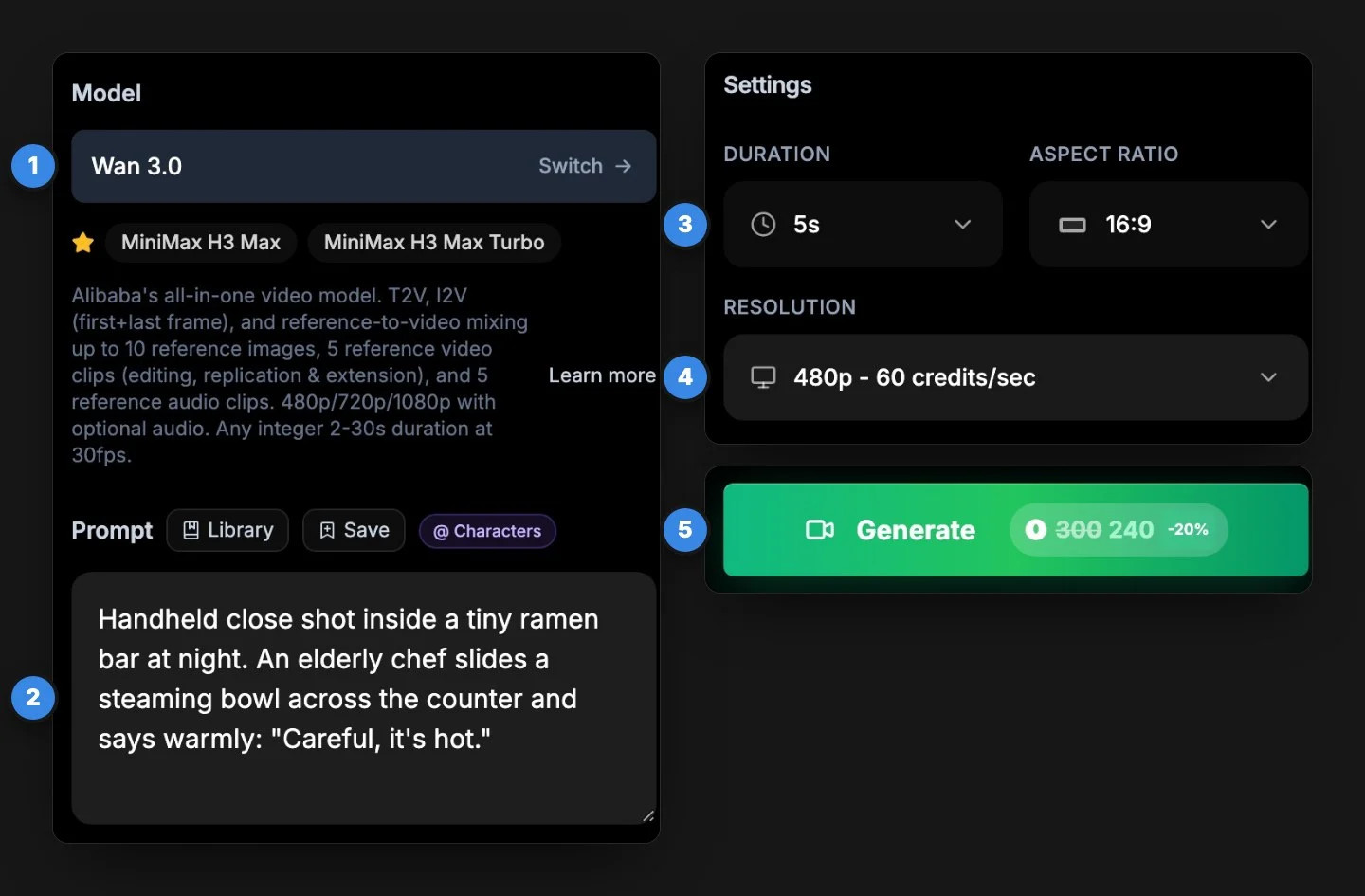Expand the Duration dropdown showing 5s
The height and width of the screenshot is (896, 1365).
tap(863, 225)
